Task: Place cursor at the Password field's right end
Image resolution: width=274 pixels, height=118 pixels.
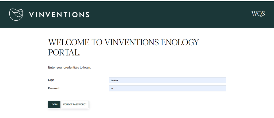Action: [224, 88]
